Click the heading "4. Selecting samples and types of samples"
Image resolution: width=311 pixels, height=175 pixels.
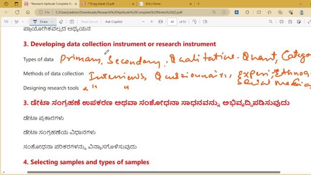click(x=86, y=162)
